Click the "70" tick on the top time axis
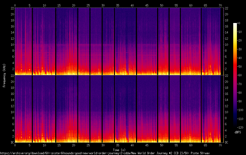This screenshot has height=155, width=246. 220,5
